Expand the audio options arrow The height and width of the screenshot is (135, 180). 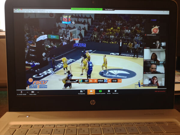pos(28,92)
